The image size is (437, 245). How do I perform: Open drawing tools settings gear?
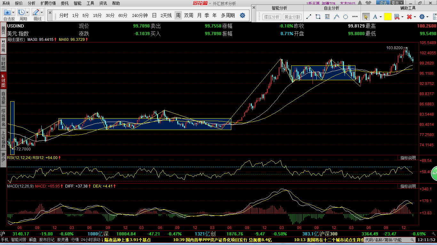[x=422, y=17]
